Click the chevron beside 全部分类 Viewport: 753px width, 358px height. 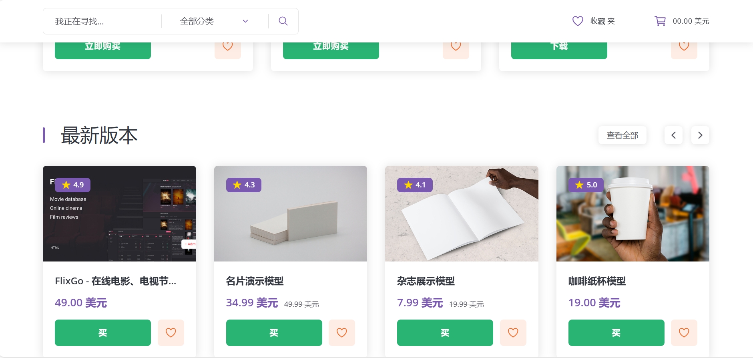[x=245, y=21]
